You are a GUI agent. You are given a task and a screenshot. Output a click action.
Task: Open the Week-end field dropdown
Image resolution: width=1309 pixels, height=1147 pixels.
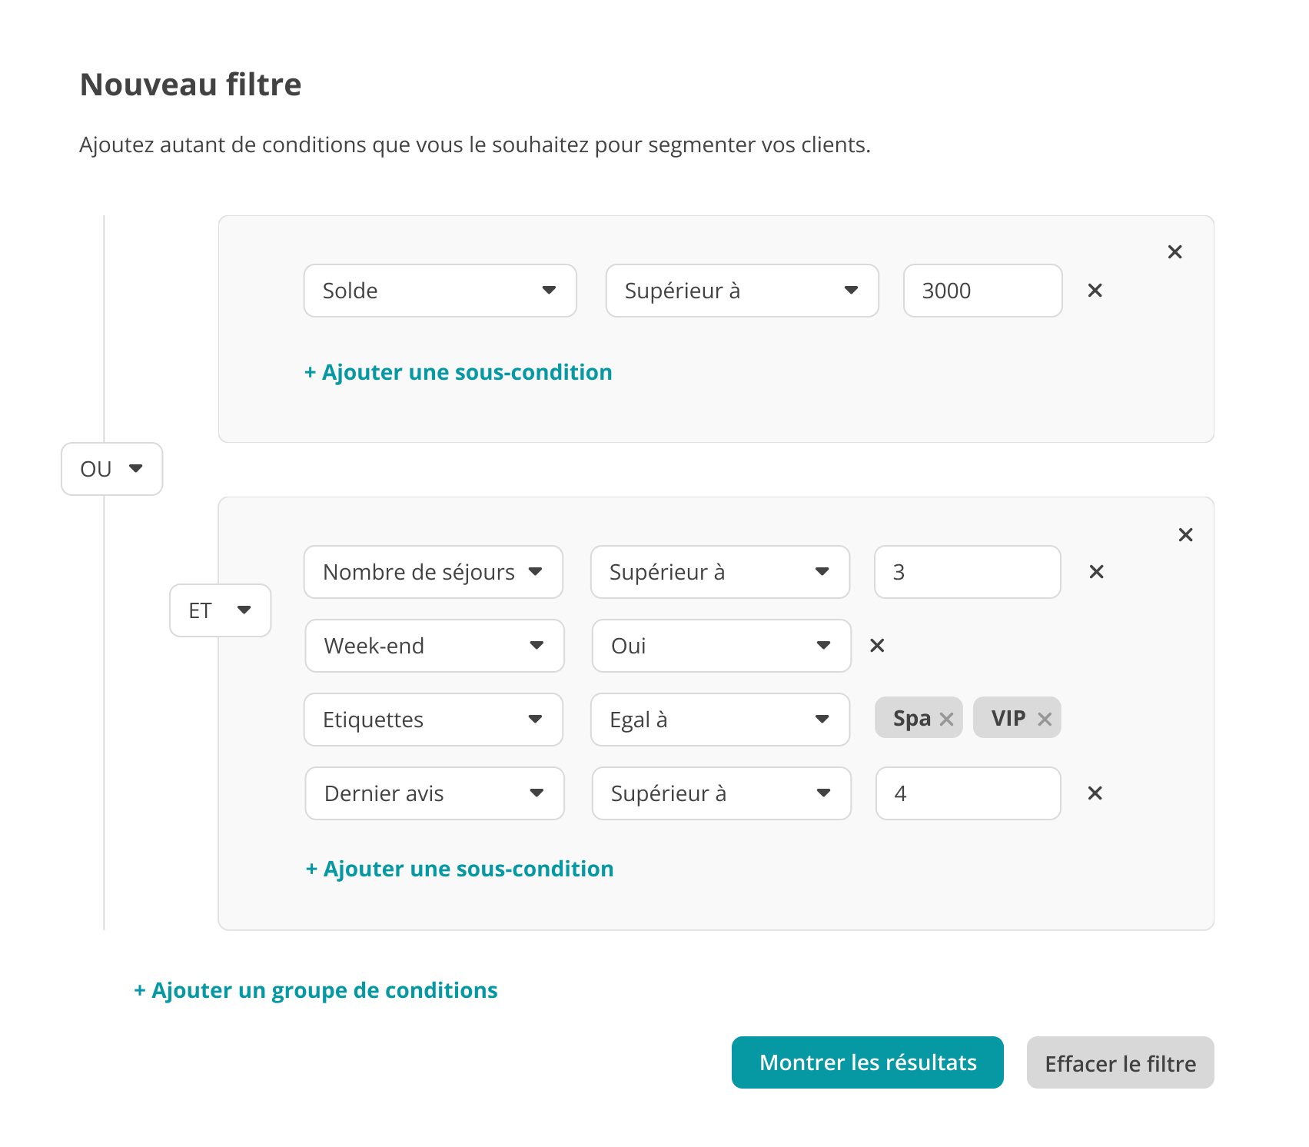pos(435,646)
